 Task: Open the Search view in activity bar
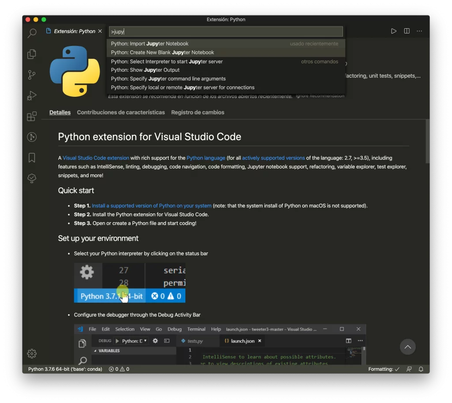[32, 33]
